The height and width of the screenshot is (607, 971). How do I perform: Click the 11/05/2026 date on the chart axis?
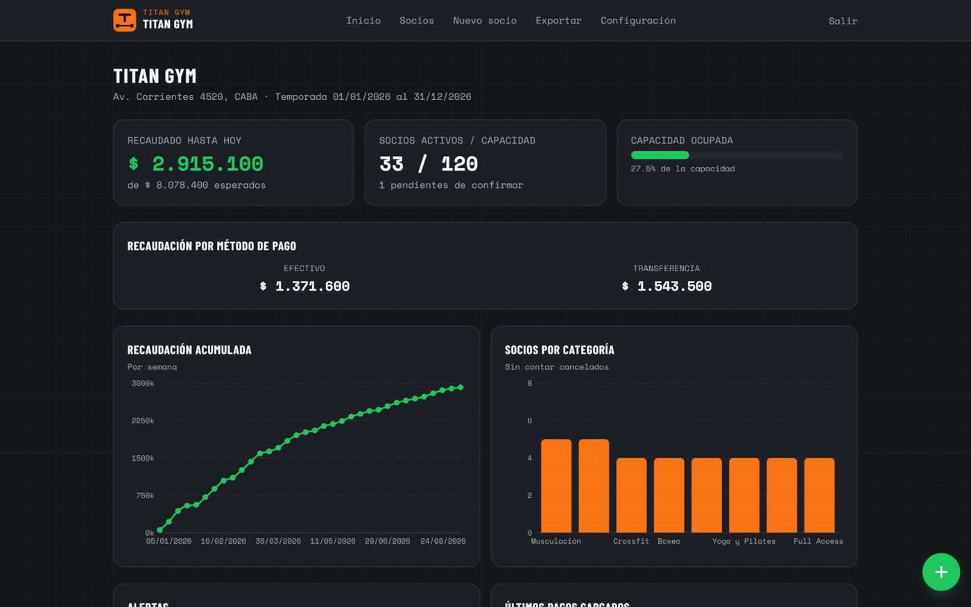(x=333, y=541)
